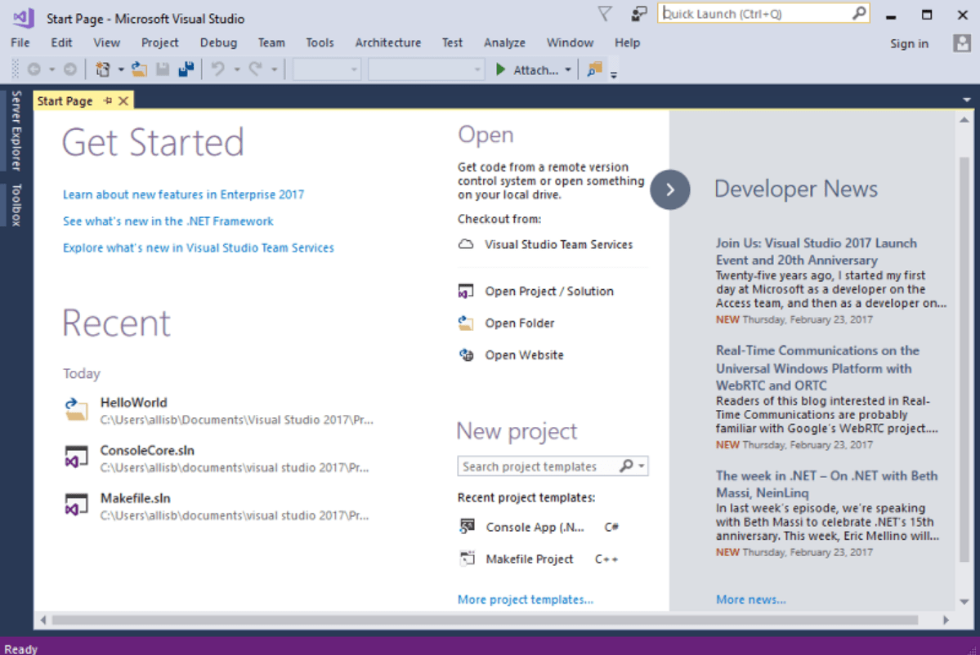This screenshot has height=655, width=980.
Task: Click the Save toolbar icon
Action: coord(163,69)
